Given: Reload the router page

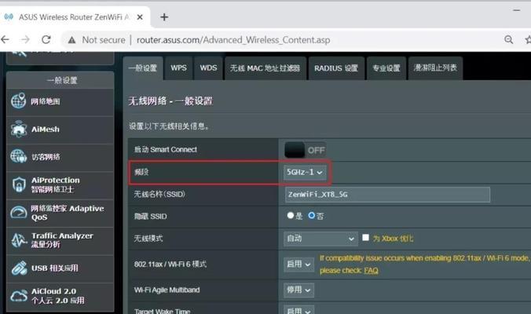Looking at the screenshot, I should coord(46,39).
